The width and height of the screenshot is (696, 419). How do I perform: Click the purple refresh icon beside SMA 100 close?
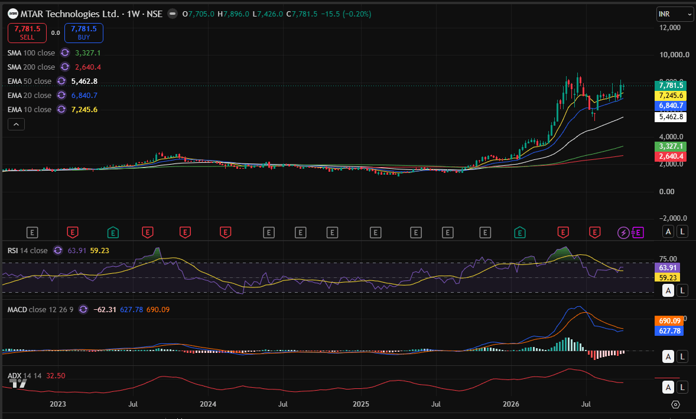click(x=65, y=53)
